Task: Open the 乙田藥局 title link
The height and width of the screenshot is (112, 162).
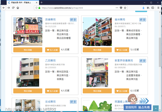Action: [x=50, y=61]
